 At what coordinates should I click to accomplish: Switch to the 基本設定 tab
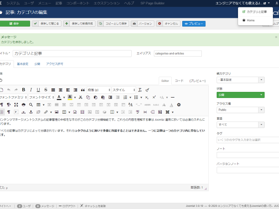23,64
